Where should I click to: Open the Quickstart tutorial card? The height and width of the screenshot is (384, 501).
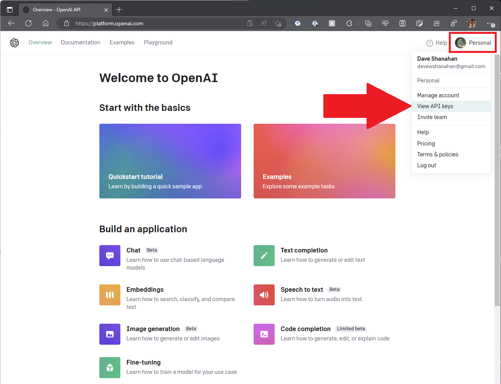170,161
